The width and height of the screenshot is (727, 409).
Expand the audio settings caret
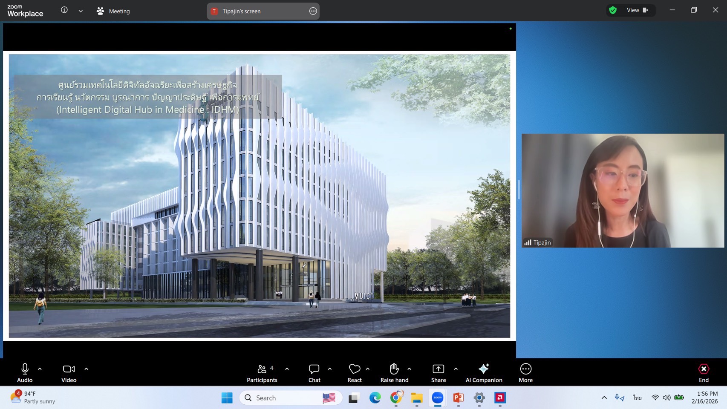pos(40,369)
